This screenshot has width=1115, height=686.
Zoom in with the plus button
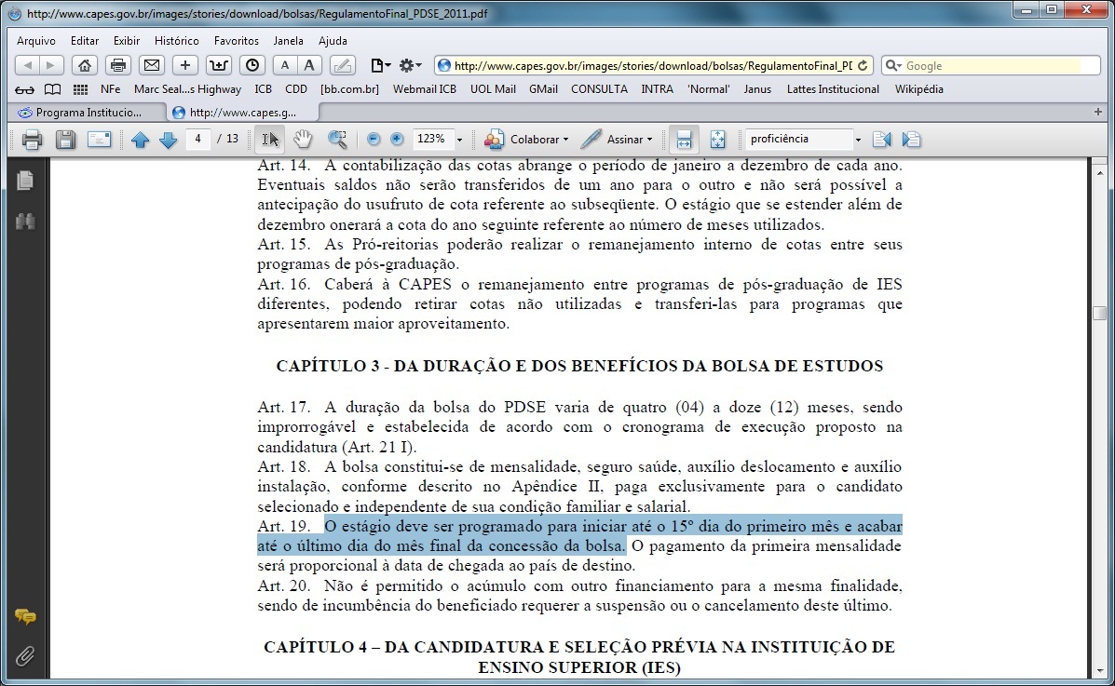pos(397,140)
